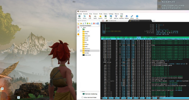Click the Remote monitoring button

click(90, 94)
